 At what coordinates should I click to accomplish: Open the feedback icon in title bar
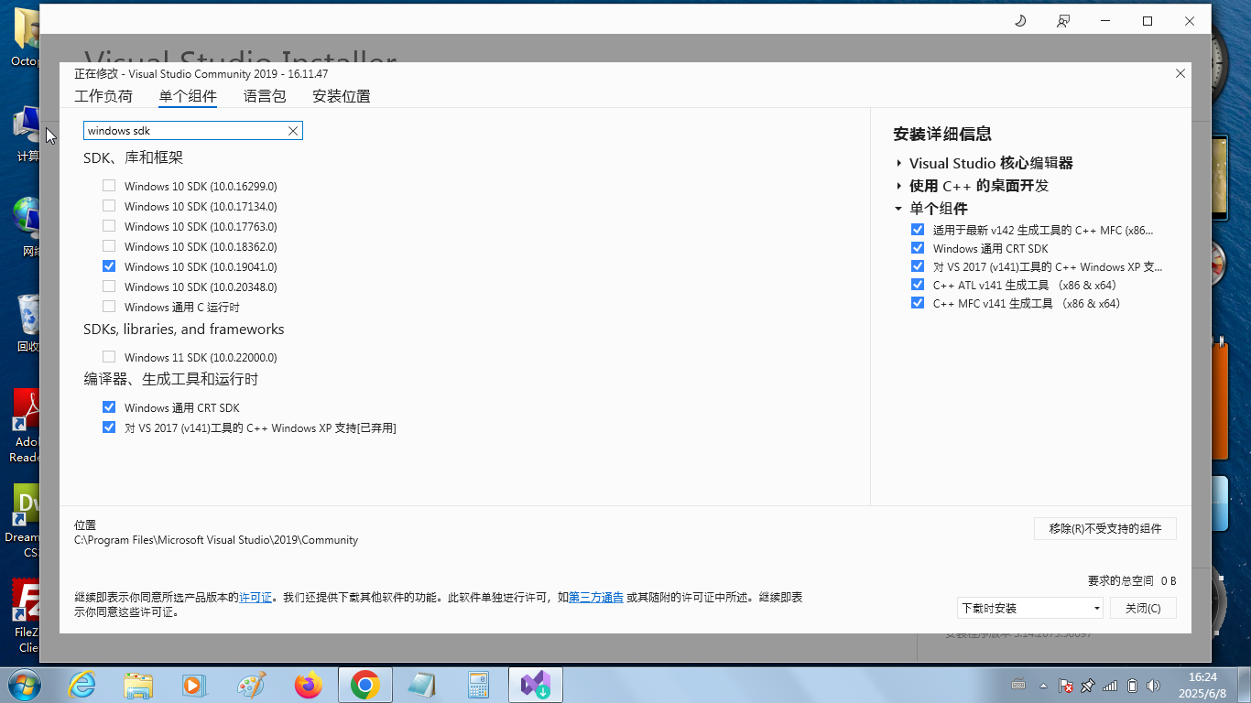point(1062,21)
